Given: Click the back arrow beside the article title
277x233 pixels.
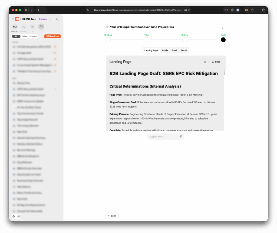Looking at the screenshot, I should tap(107, 27).
